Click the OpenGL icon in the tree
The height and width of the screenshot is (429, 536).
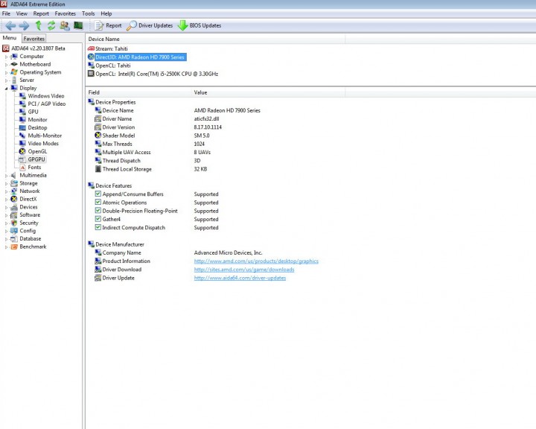click(22, 151)
